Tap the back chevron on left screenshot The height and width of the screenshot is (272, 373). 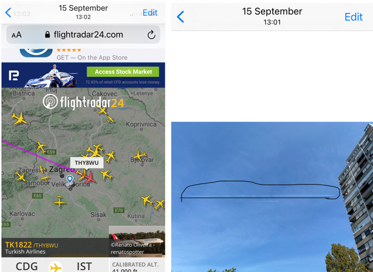(x=8, y=12)
